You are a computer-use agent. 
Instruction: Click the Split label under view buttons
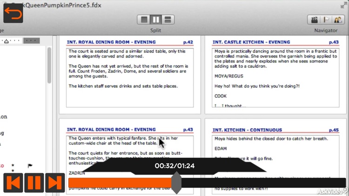(155, 31)
